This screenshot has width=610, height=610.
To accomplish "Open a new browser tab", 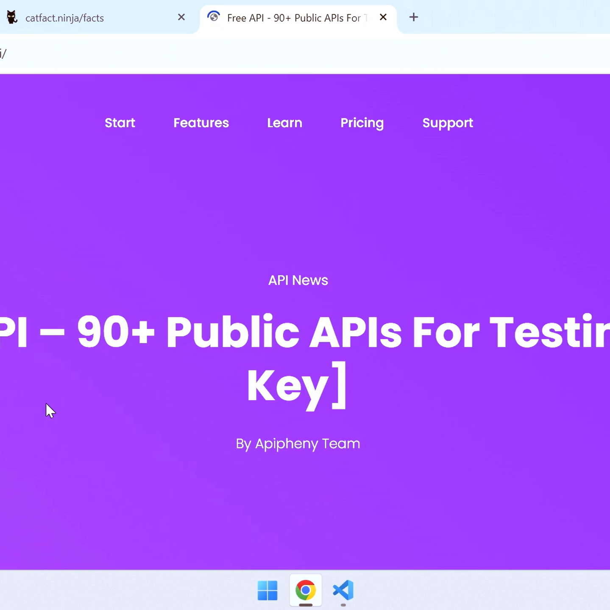I will click(x=414, y=17).
